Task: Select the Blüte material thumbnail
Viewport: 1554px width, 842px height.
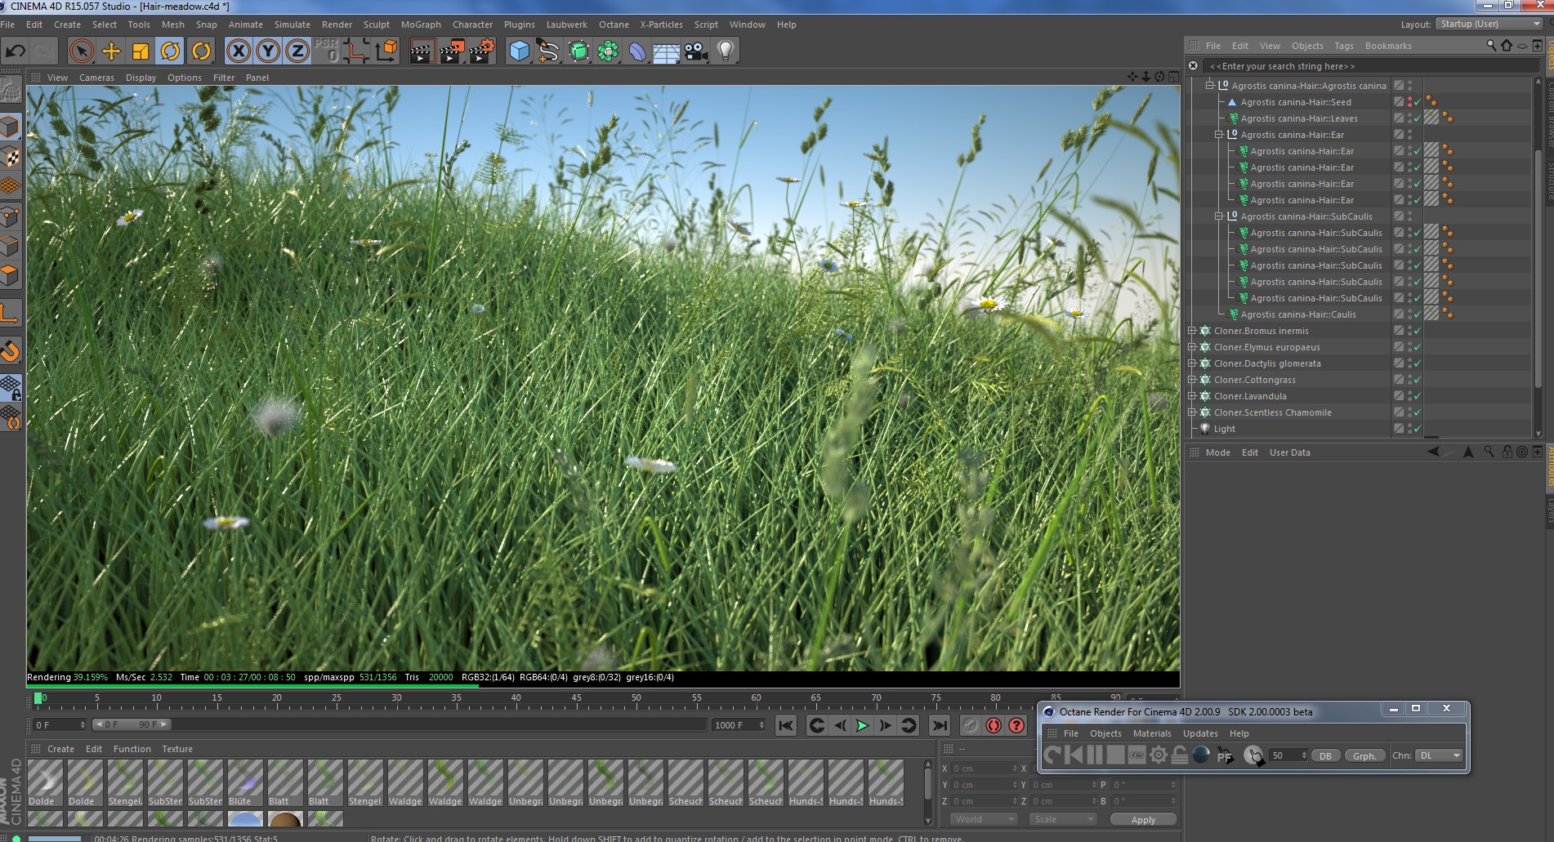Action: click(x=245, y=782)
